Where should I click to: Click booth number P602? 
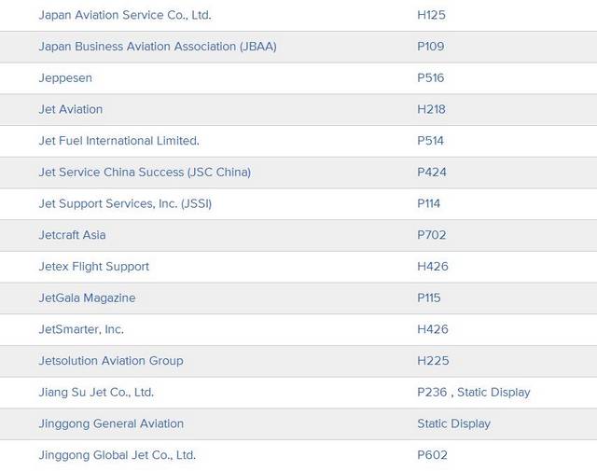(x=432, y=455)
